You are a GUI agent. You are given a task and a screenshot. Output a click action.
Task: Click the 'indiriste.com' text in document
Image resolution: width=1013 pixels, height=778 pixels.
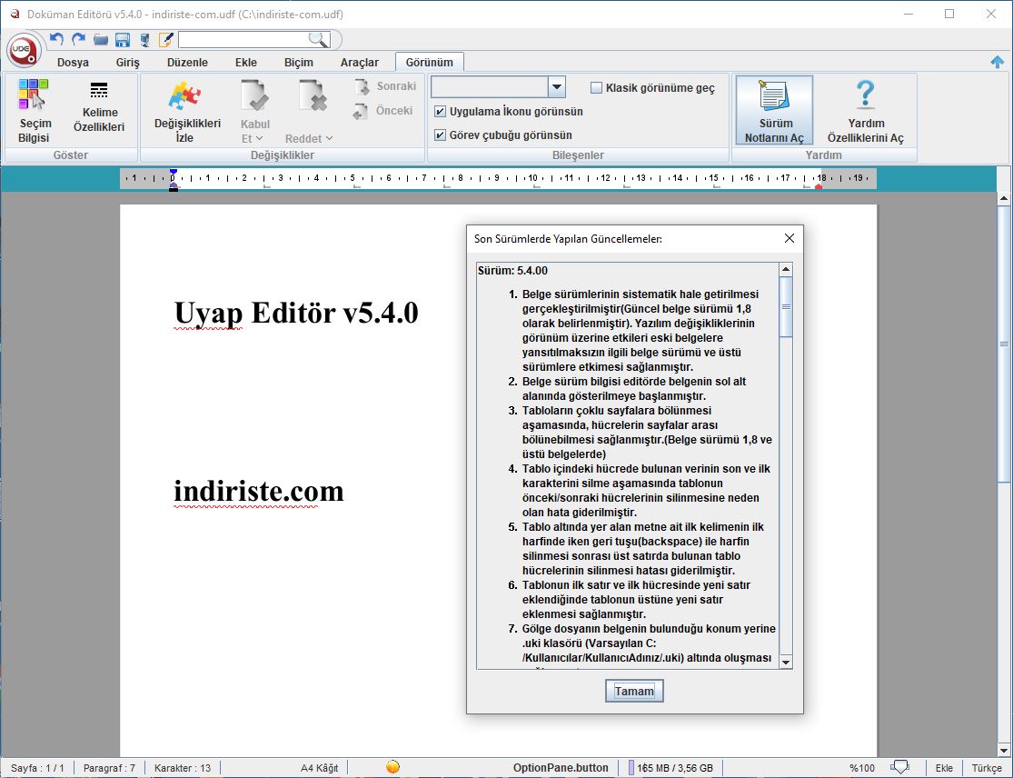[258, 491]
